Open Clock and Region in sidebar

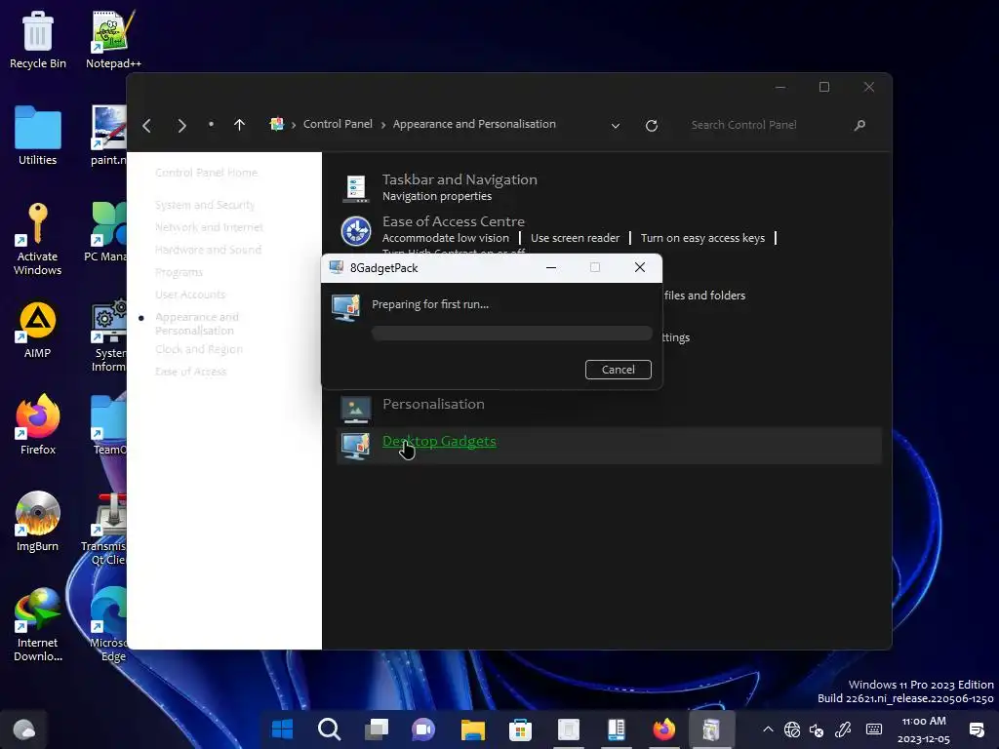pyautogui.click(x=199, y=349)
